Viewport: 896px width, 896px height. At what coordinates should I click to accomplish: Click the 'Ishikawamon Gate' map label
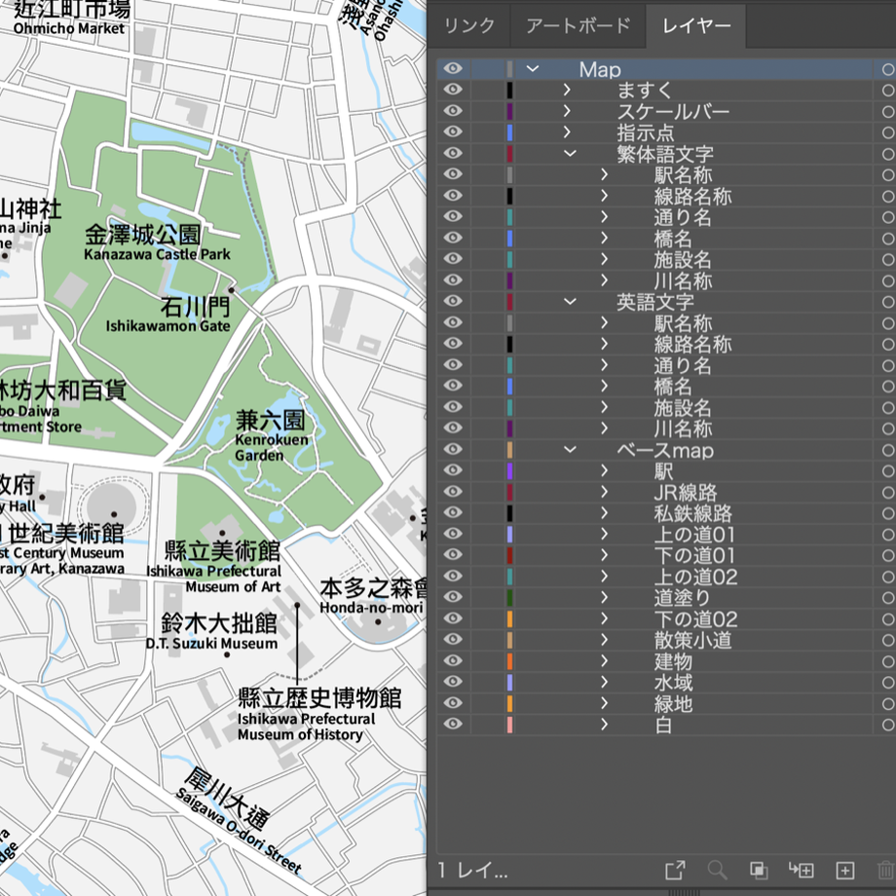coord(168,325)
